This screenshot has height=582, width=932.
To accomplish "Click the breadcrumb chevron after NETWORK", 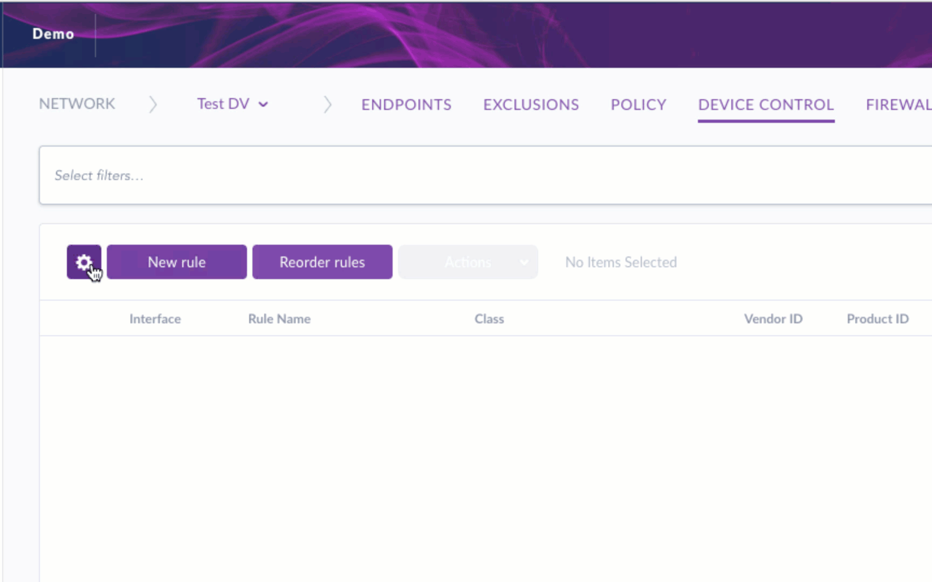I will tap(153, 104).
